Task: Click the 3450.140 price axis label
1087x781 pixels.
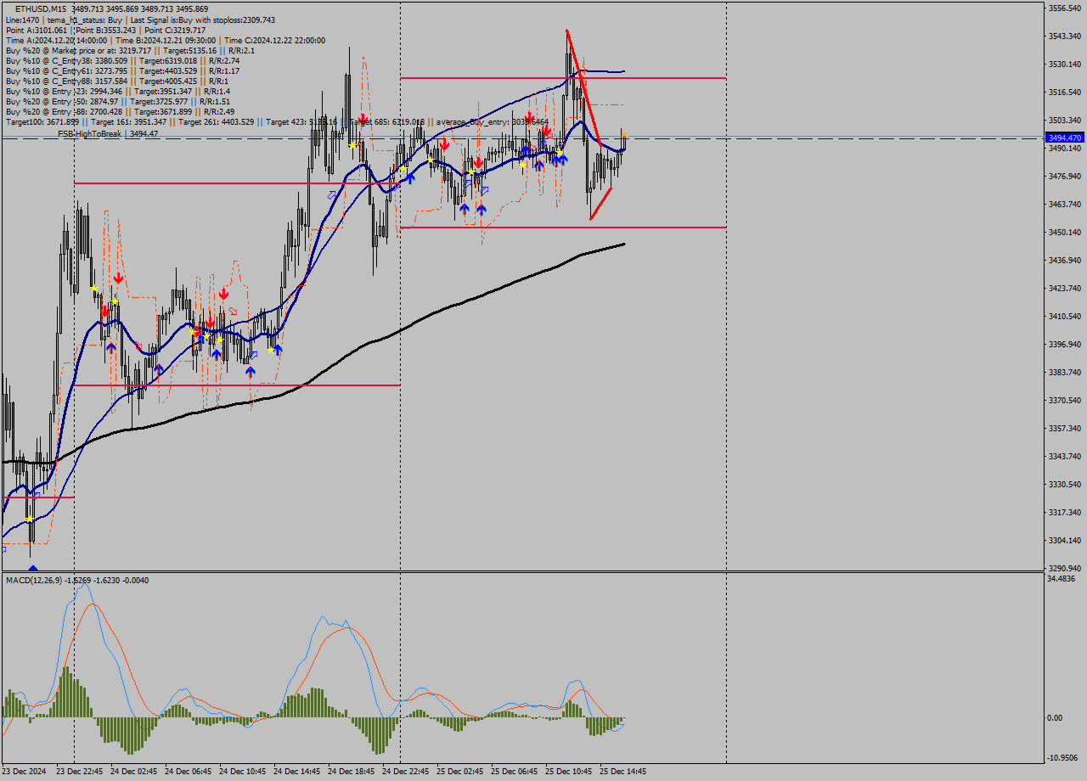Action: coord(1065,233)
